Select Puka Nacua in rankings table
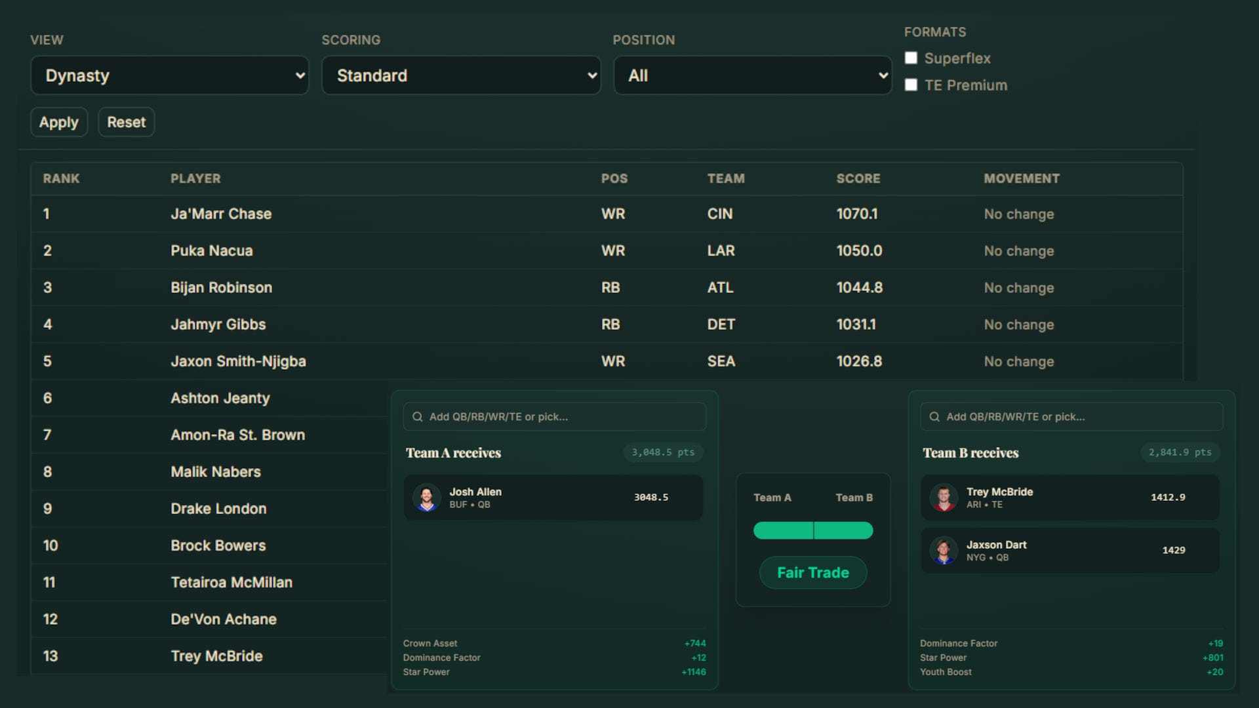The height and width of the screenshot is (708, 1259). 212,250
